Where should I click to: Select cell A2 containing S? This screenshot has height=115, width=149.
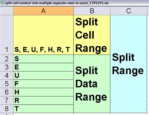[x=43, y=59]
